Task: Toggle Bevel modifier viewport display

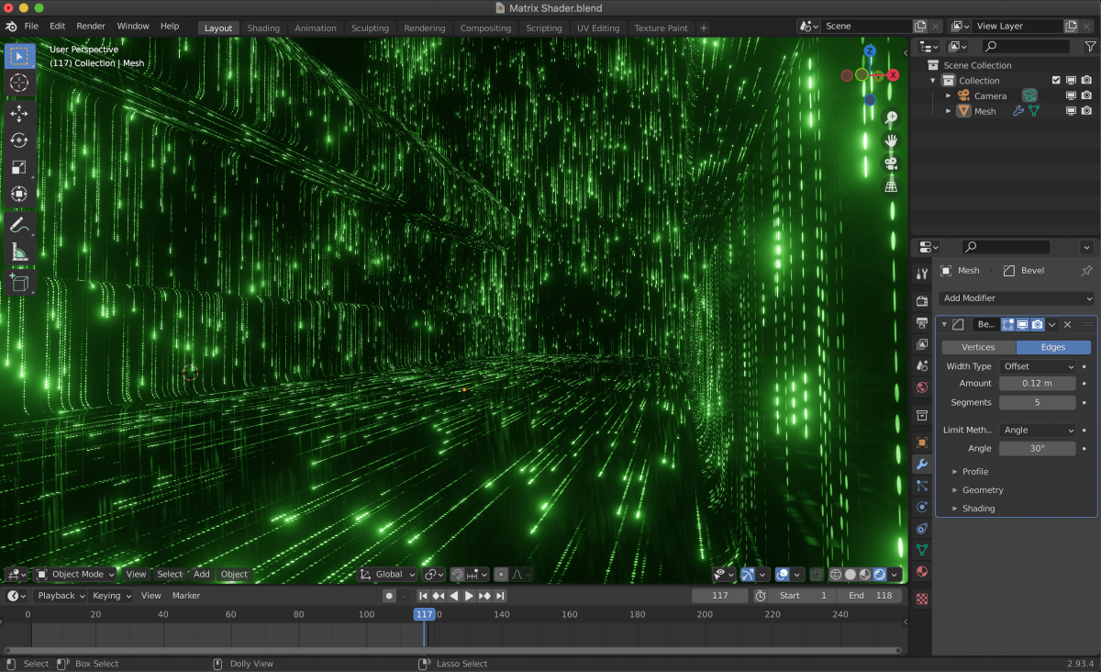Action: (1022, 324)
